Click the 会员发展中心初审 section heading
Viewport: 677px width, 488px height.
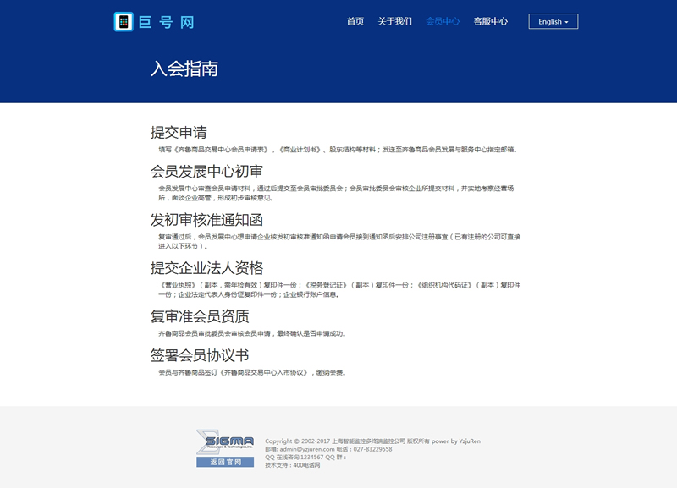click(206, 170)
